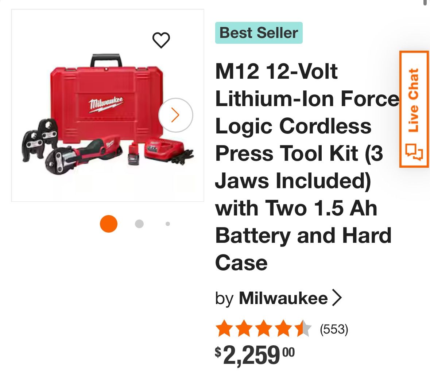Click the page scrollbar at top right
Screen dimensions: 430x389
[425, 2]
